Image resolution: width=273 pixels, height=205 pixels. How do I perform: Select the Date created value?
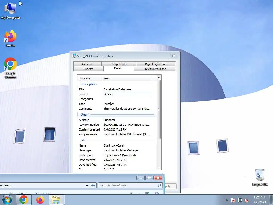point(115,160)
